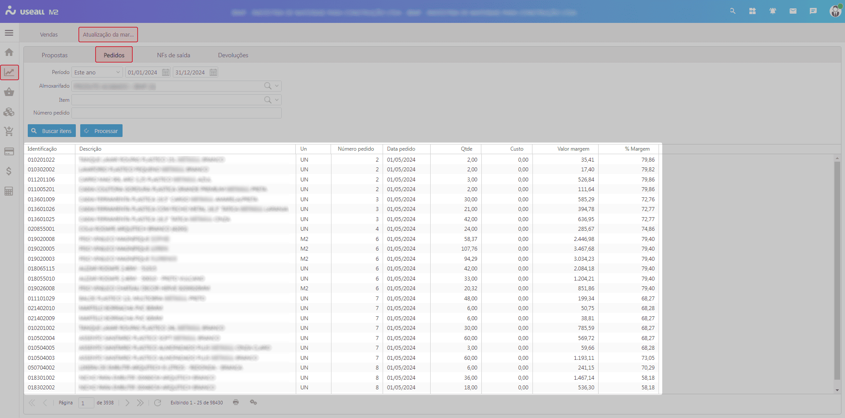Viewport: 845px width, 418px height.
Task: Open the mail envelope icon in header
Action: click(793, 11)
